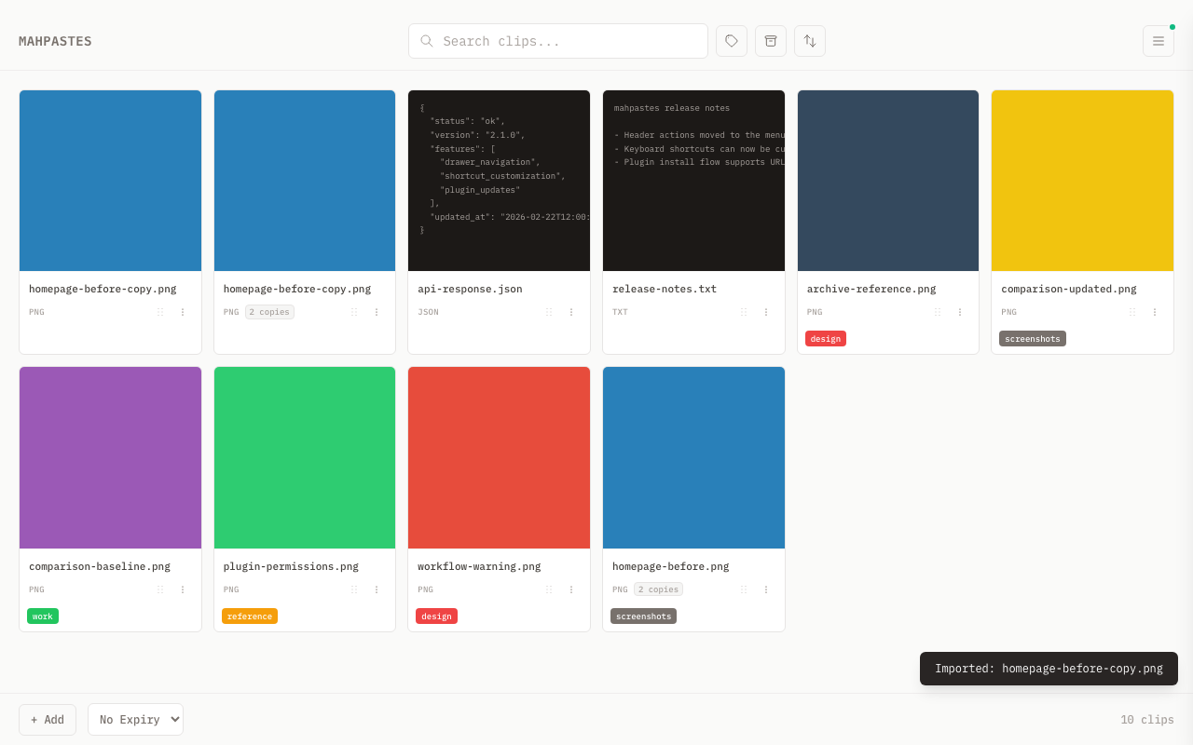Open the tags filter icon

tap(732, 41)
